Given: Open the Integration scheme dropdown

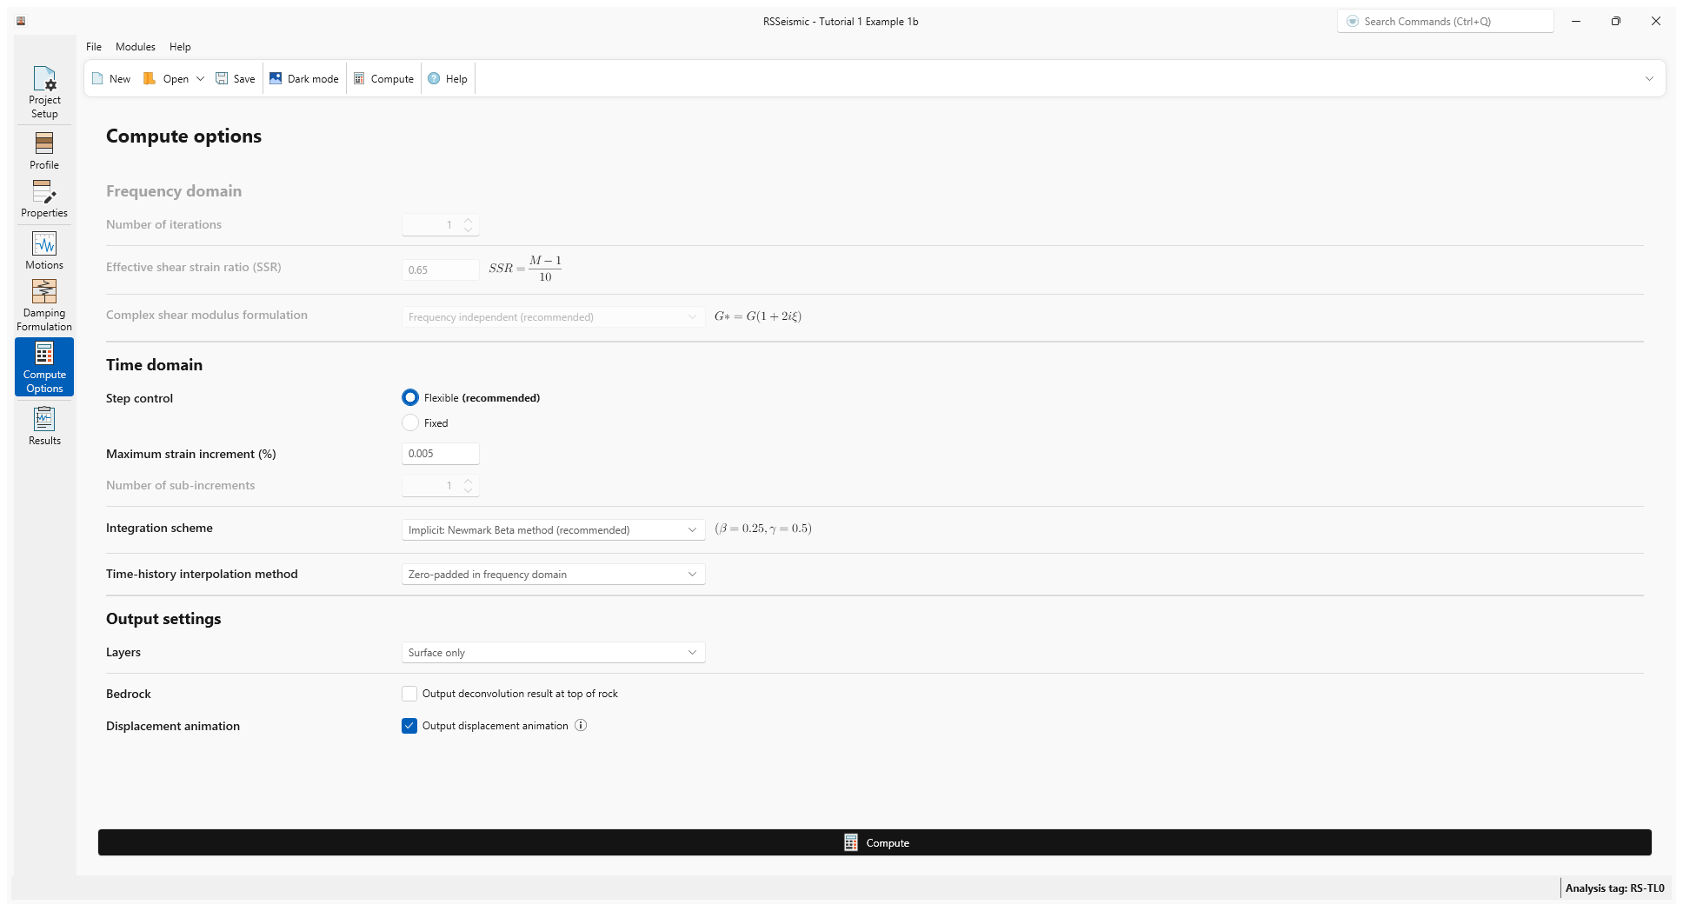Looking at the screenshot, I should coord(553,529).
